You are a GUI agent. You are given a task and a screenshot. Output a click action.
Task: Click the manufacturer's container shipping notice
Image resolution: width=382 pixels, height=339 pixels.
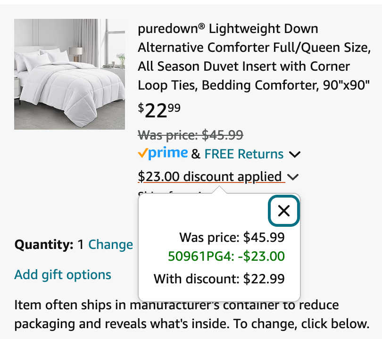coord(192,314)
